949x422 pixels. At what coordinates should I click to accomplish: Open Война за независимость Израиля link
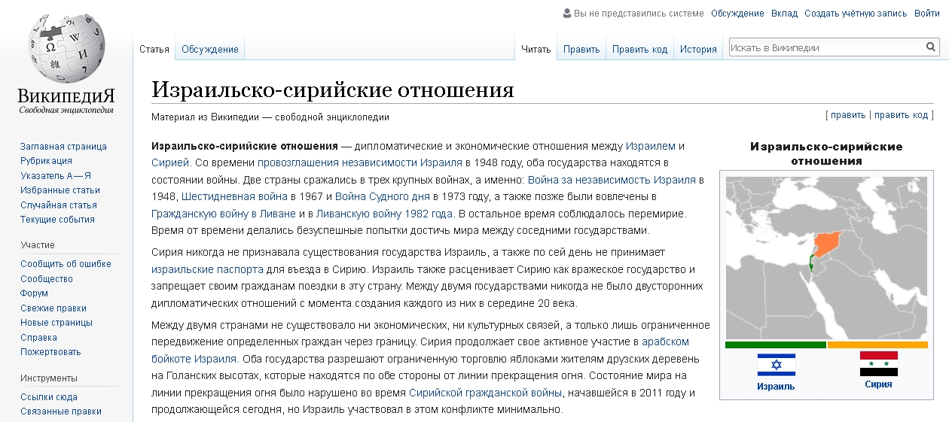tap(612, 180)
